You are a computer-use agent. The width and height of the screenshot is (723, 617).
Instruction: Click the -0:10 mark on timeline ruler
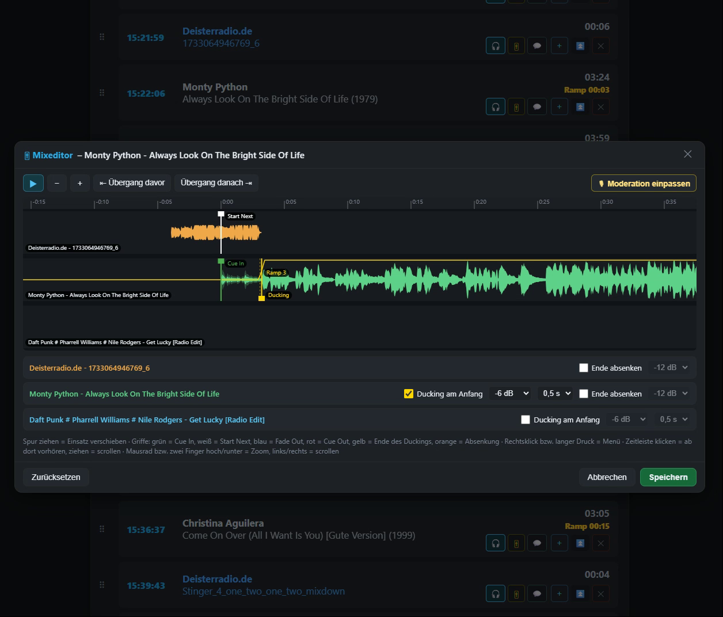101,202
